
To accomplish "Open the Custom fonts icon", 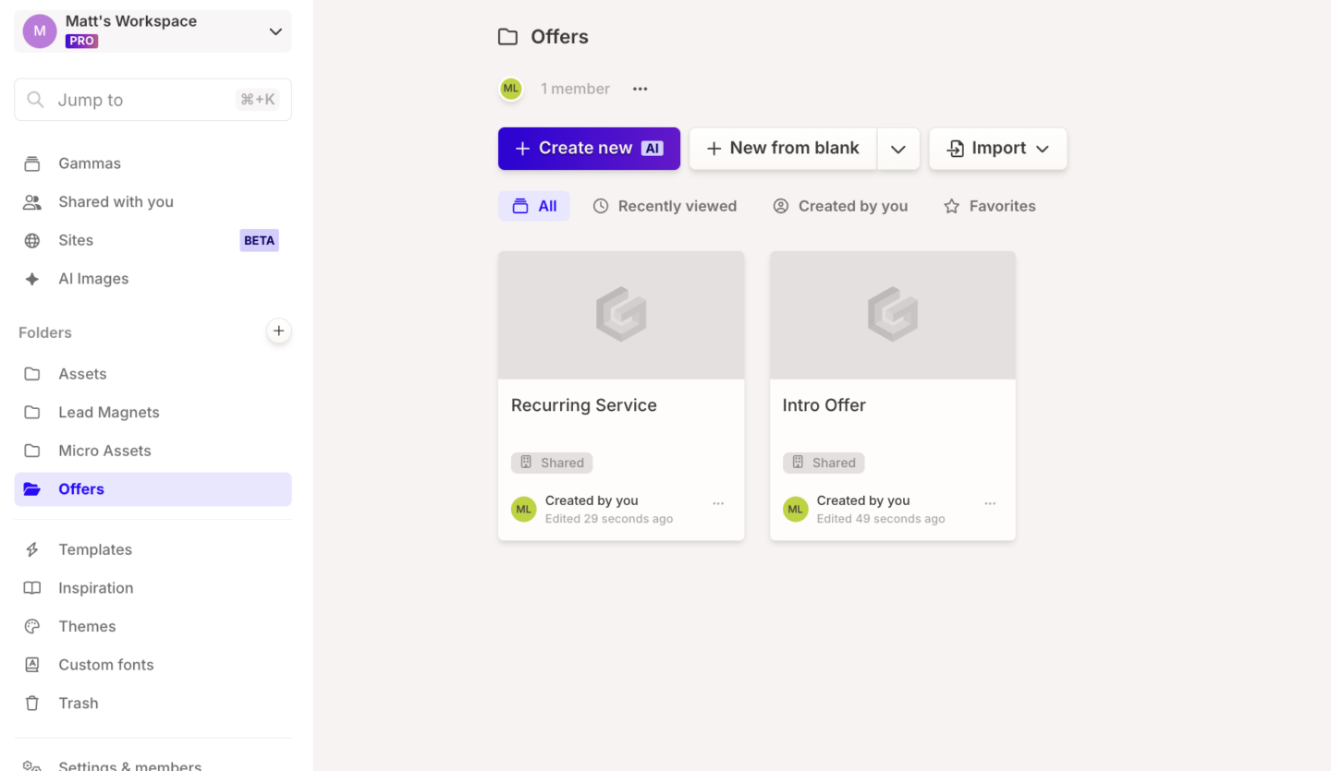I will tap(32, 665).
